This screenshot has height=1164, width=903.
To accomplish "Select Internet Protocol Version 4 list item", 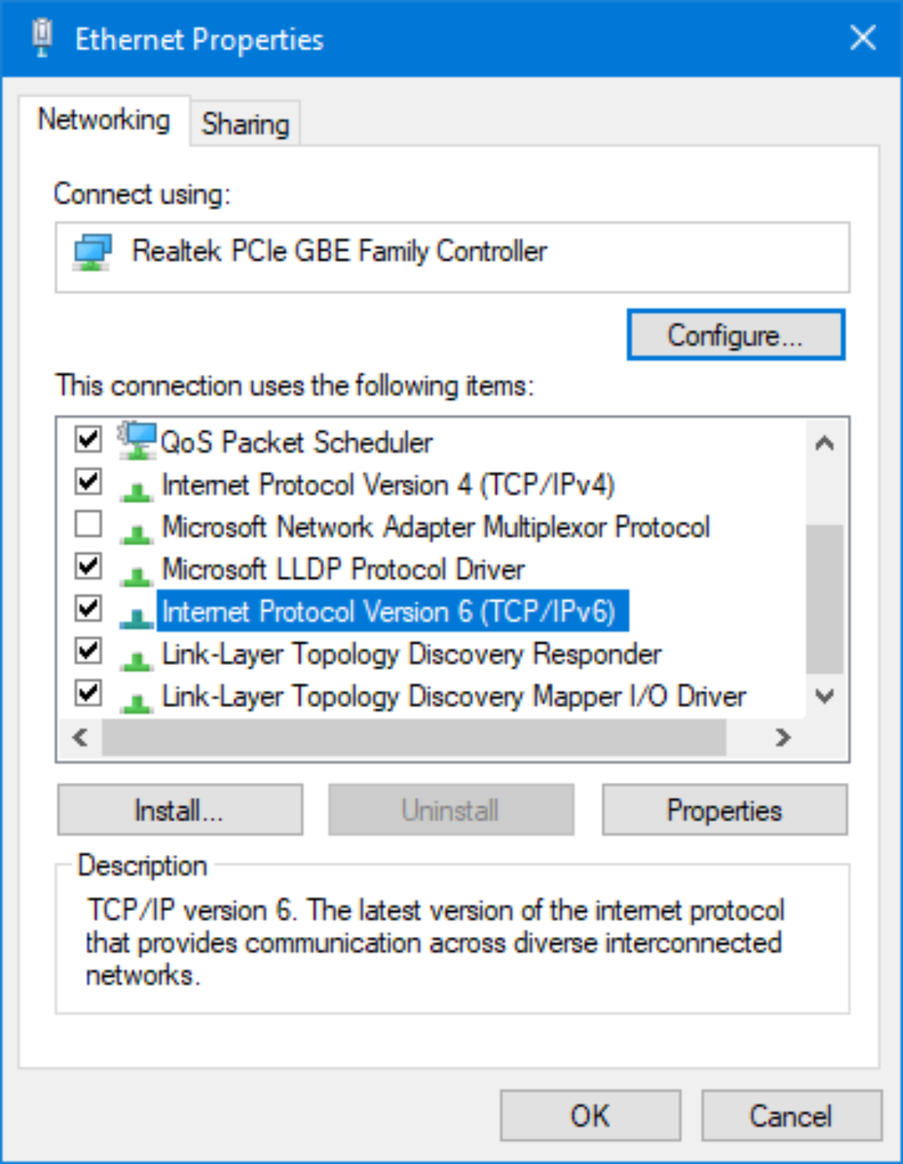I will click(x=388, y=485).
